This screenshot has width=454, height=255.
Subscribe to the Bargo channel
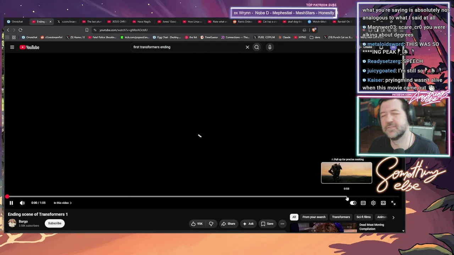coord(55,223)
